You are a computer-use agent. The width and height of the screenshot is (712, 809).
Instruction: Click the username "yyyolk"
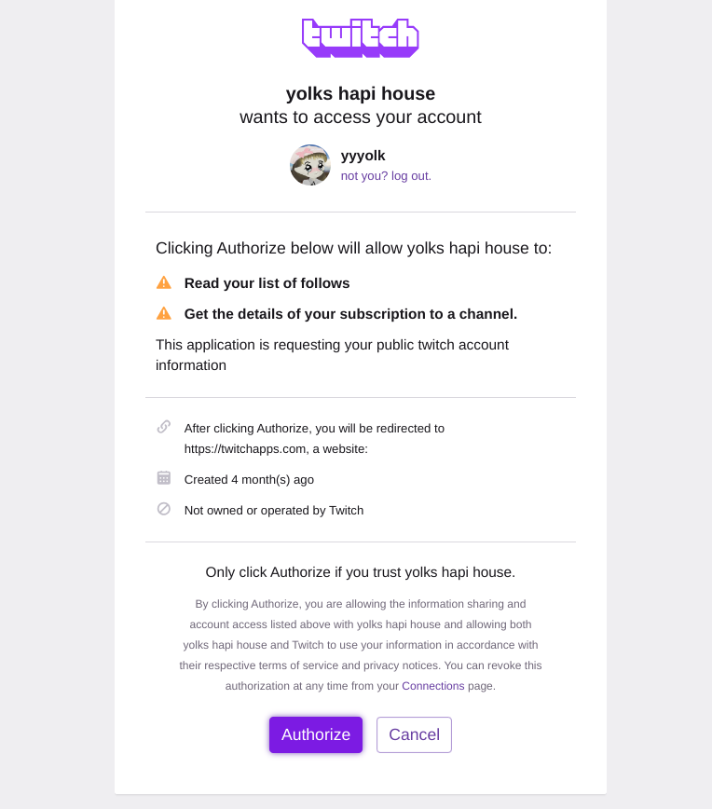[362, 156]
